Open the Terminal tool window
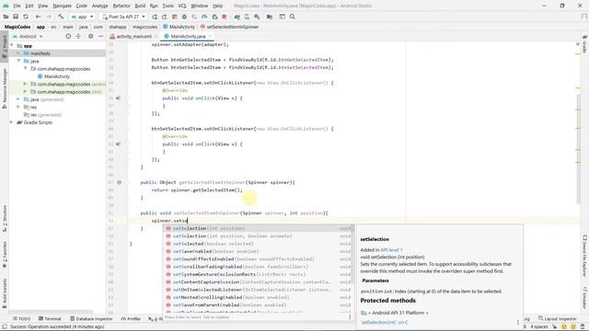 [x=50, y=319]
